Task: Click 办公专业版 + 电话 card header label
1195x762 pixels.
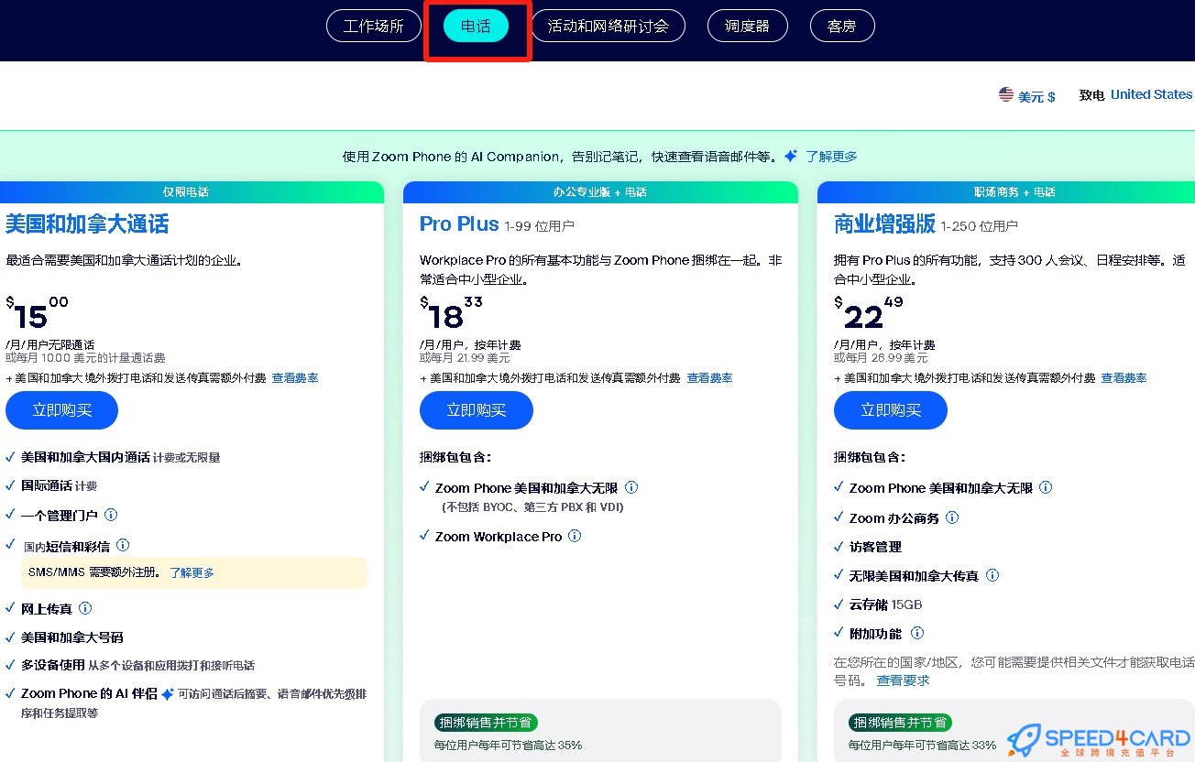Action: [600, 192]
